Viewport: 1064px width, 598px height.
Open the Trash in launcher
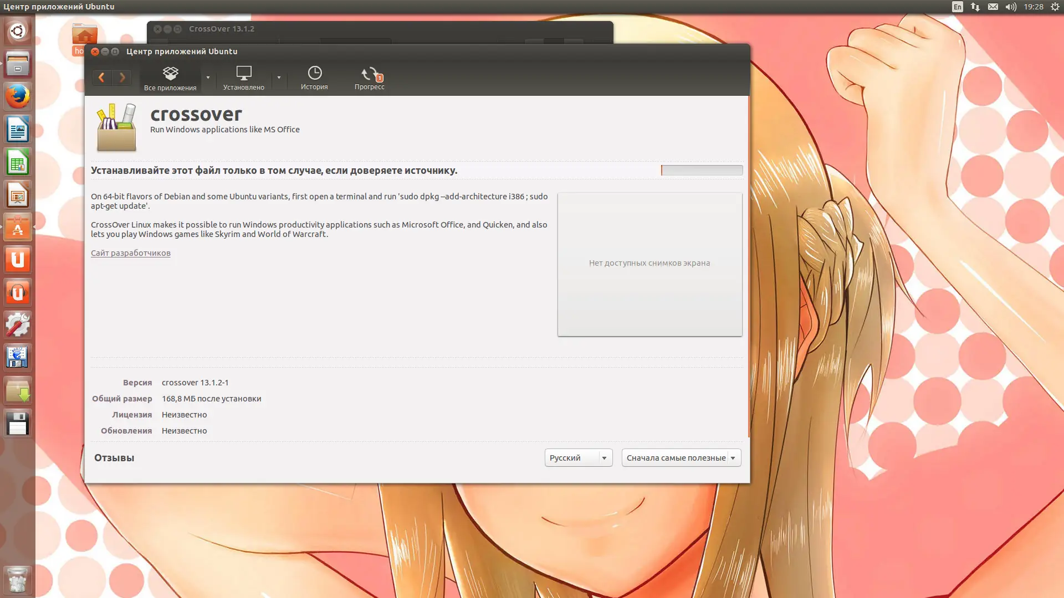18,580
